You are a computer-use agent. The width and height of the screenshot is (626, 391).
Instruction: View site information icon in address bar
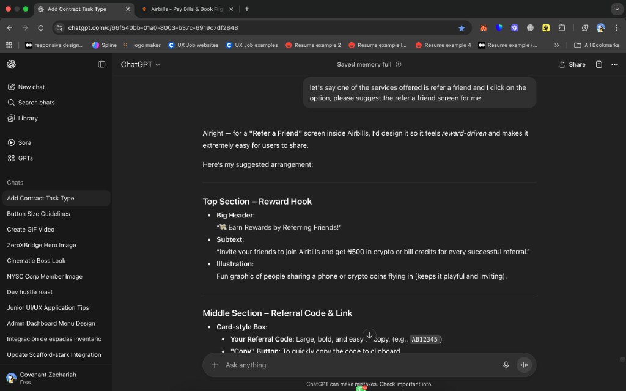click(59, 27)
